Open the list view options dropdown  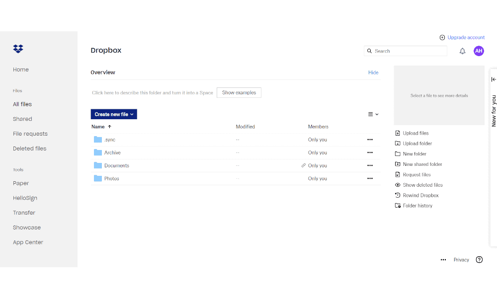[x=373, y=114]
